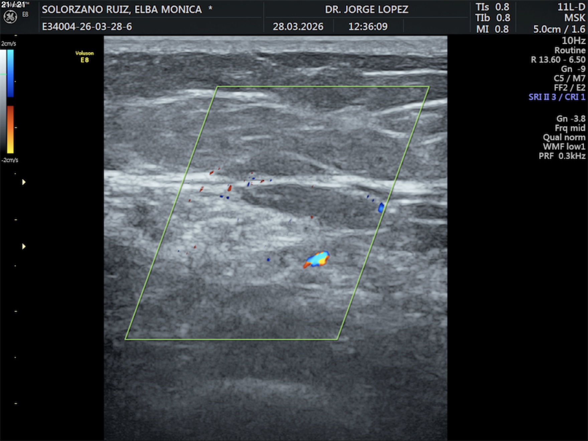The width and height of the screenshot is (588, 441).
Task: Click the blue flow spot near right box edge
Action: pos(381,208)
